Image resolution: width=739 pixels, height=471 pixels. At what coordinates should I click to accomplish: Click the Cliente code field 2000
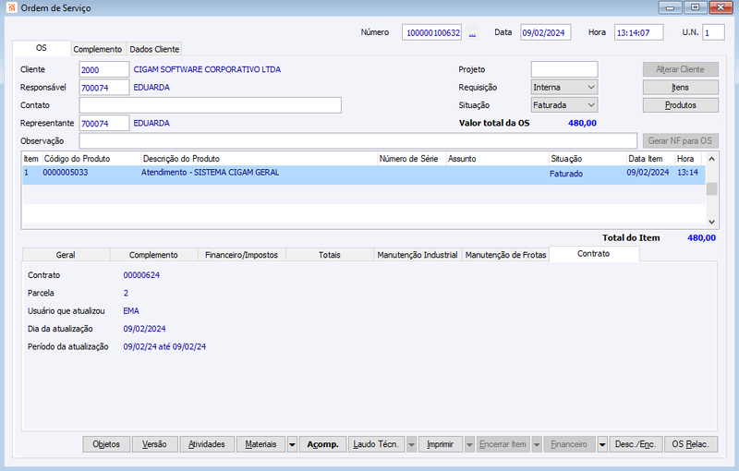(104, 69)
